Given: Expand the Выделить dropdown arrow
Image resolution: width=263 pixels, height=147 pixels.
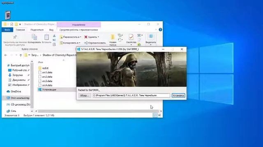Looking at the screenshot, I should coord(151,45).
